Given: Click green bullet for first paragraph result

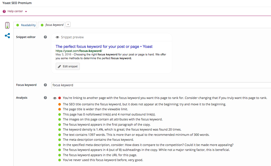Looking at the screenshot, I should point(60,125).
